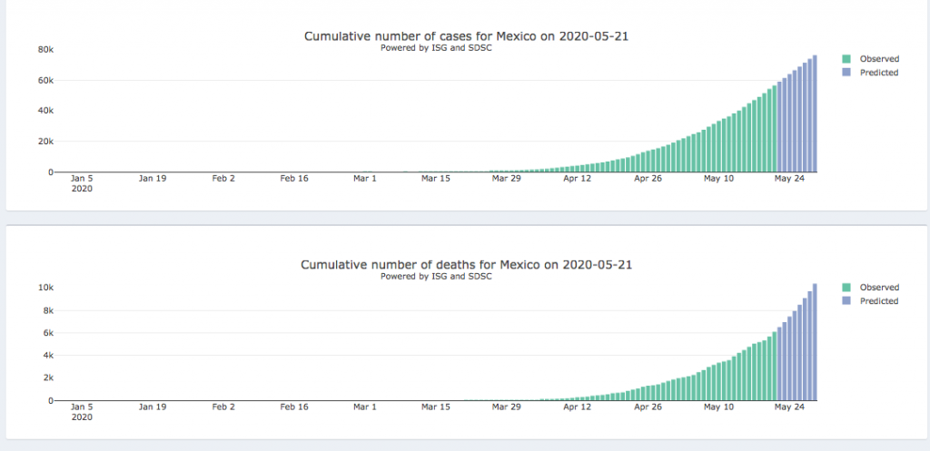Toggle Predicted series in cases chart legend

pos(878,73)
